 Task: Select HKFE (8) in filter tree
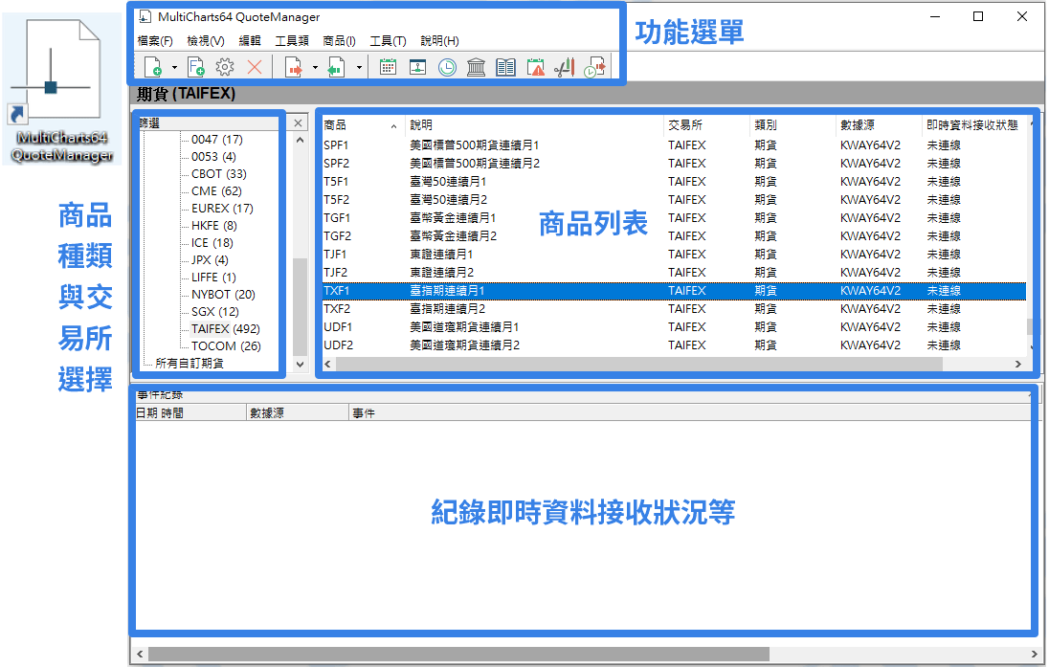[x=214, y=226]
